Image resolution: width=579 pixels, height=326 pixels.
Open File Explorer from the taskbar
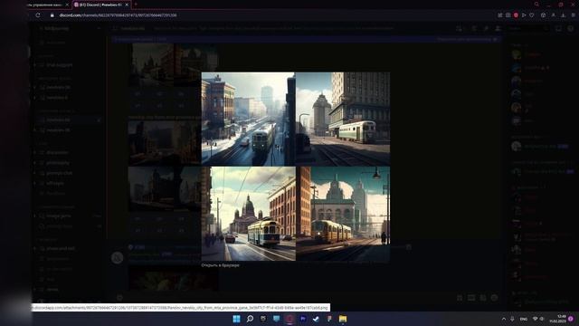343,319
